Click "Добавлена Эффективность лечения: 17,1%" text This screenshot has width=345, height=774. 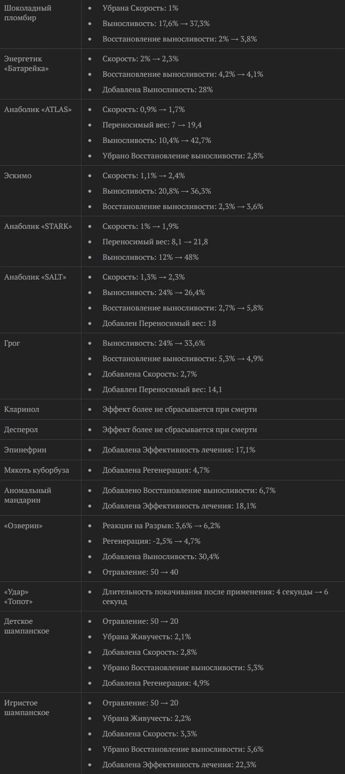(179, 450)
